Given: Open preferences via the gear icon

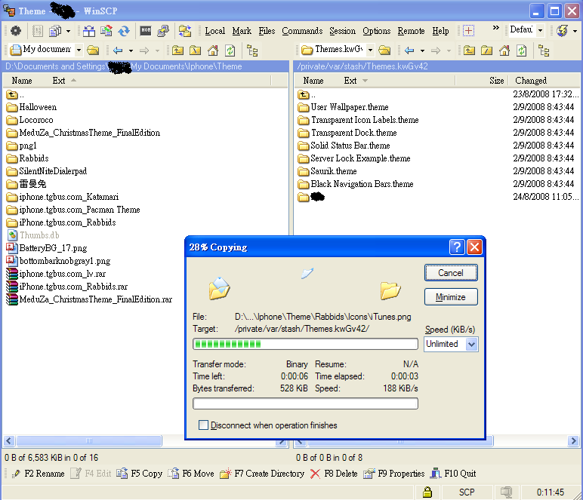Looking at the screenshot, I should click(x=15, y=31).
